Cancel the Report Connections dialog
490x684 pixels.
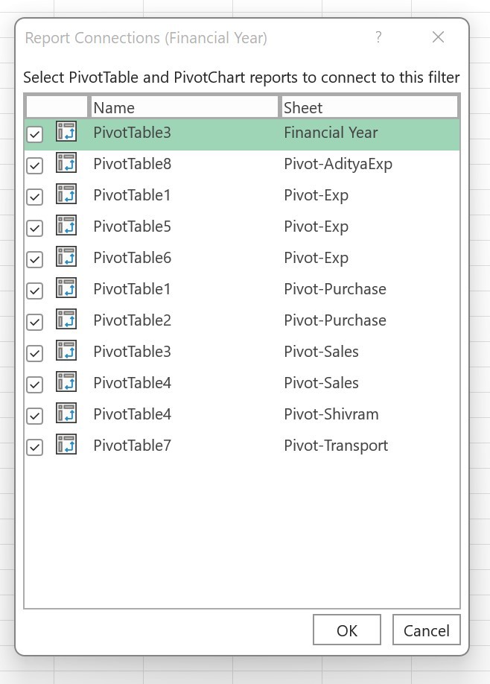pyautogui.click(x=427, y=630)
